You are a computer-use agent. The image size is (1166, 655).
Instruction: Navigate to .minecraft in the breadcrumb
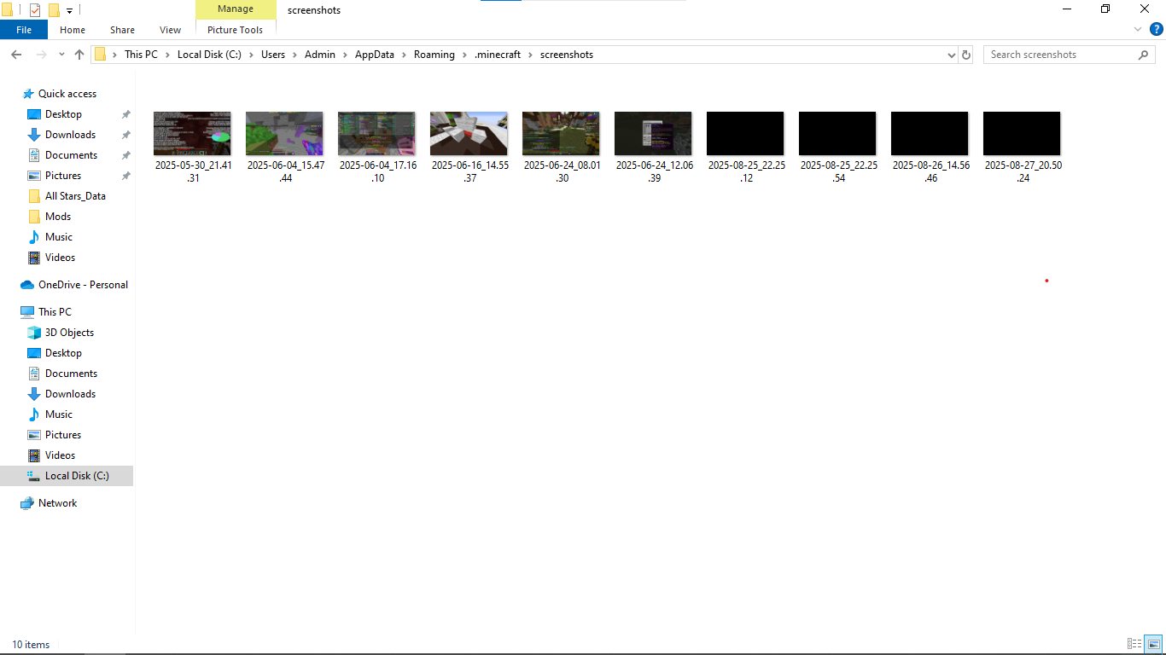(x=498, y=55)
